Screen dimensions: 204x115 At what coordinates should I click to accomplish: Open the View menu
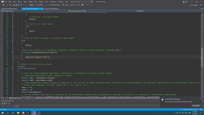pyautogui.click(x=14, y=2)
